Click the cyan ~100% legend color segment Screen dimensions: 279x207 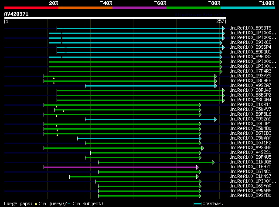pyautogui.click(x=248, y=8)
